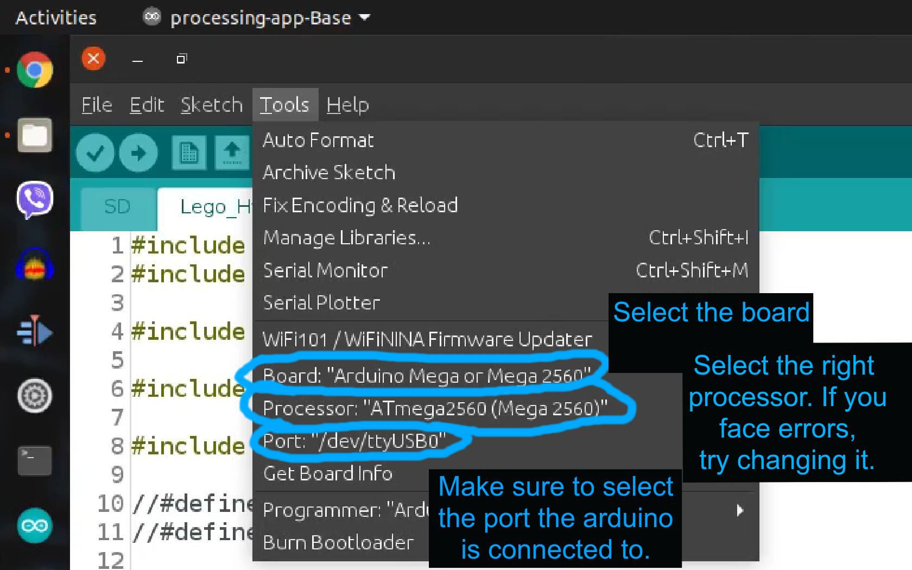Click Get Board Info entry

[328, 473]
